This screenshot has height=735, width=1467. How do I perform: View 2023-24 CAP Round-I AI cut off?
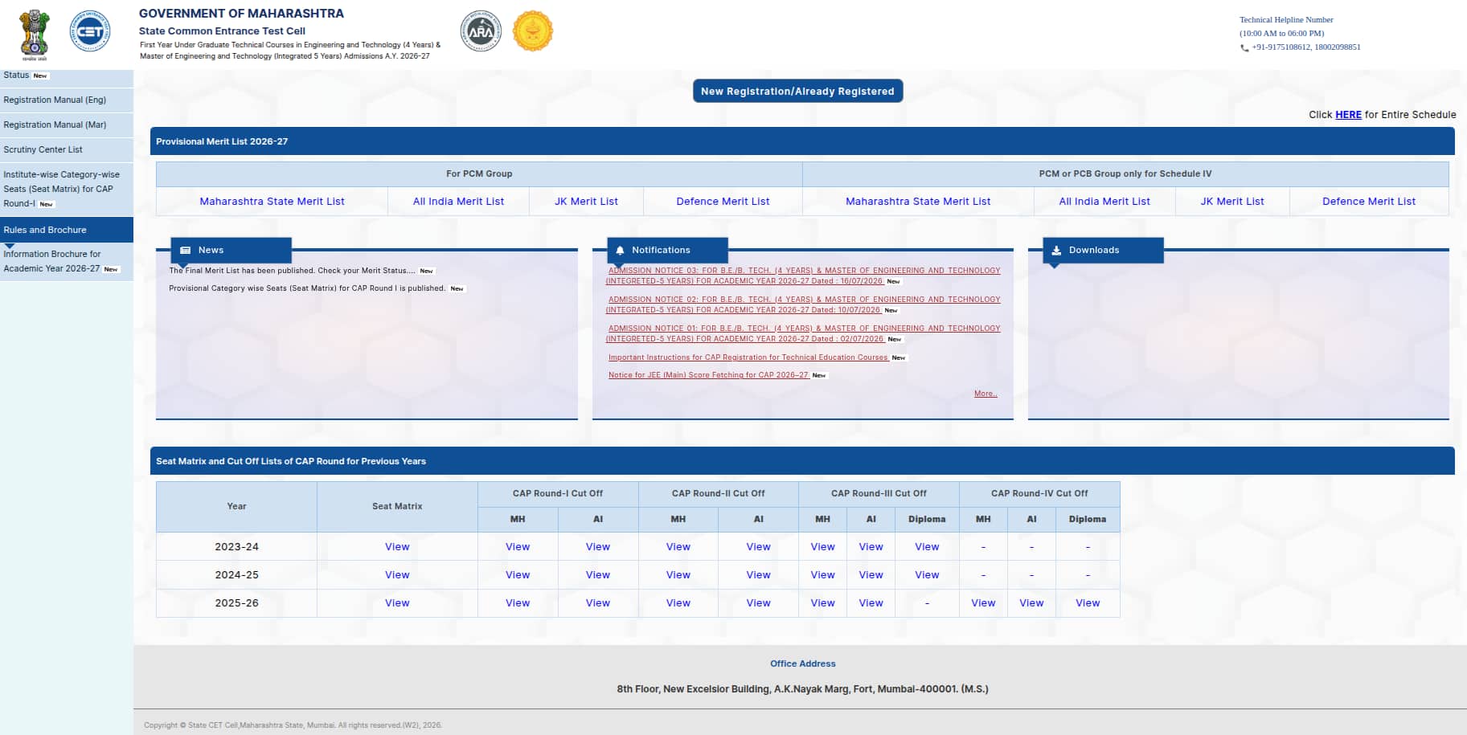598,547
